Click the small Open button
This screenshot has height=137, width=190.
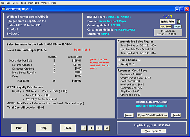coord(177,27)
